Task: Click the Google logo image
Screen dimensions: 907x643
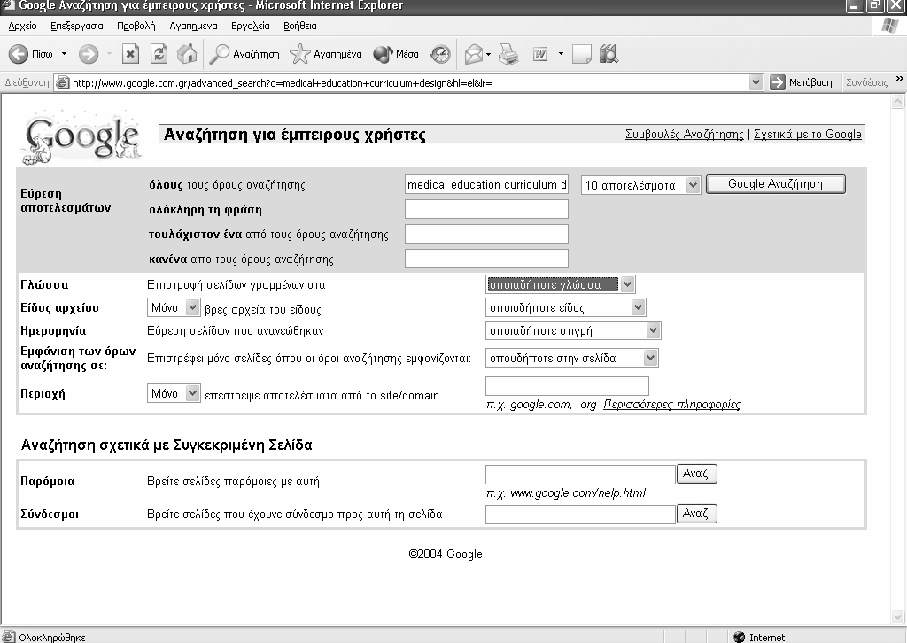Action: click(81, 137)
